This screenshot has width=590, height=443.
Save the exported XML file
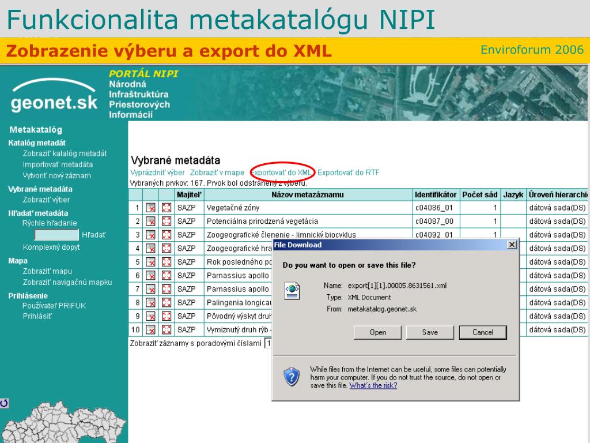pyautogui.click(x=430, y=332)
